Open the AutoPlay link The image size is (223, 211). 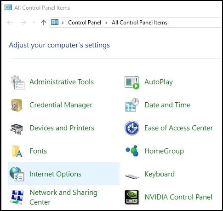(x=159, y=82)
